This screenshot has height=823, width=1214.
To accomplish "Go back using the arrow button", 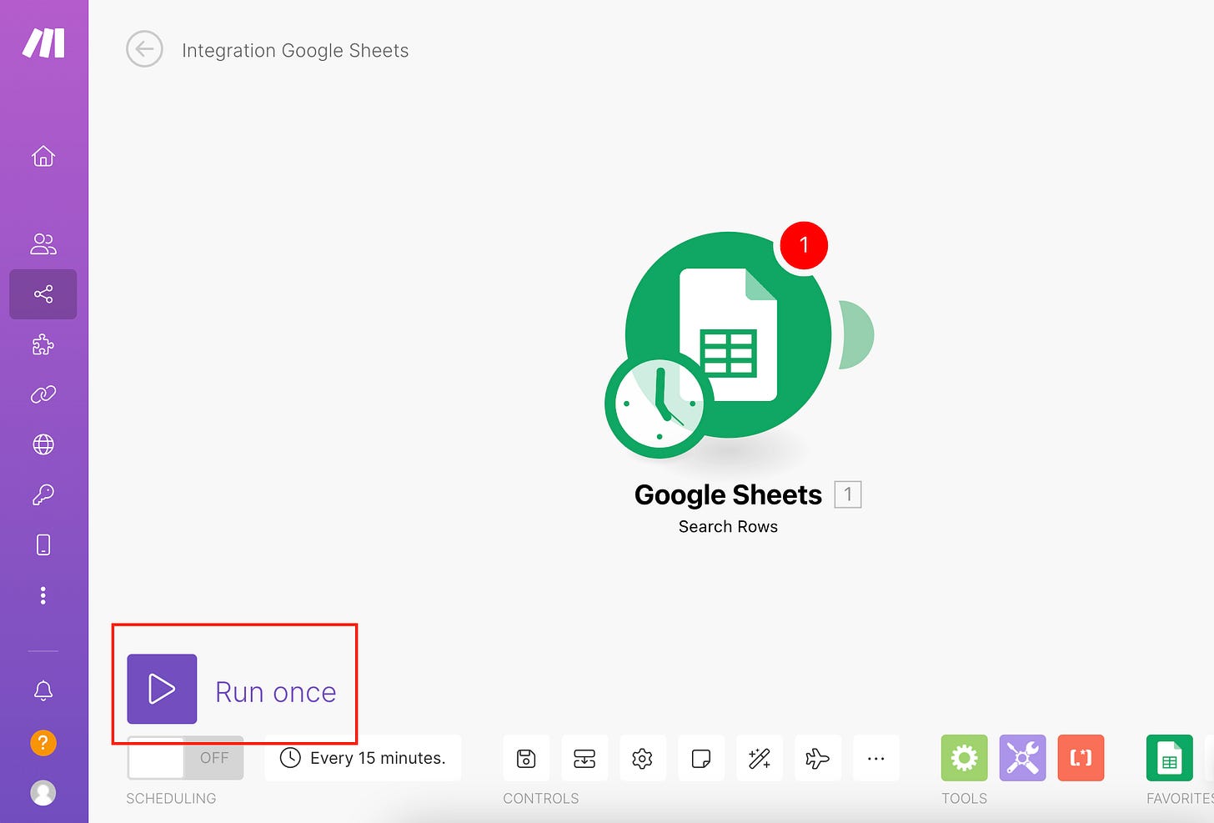I will coord(144,49).
